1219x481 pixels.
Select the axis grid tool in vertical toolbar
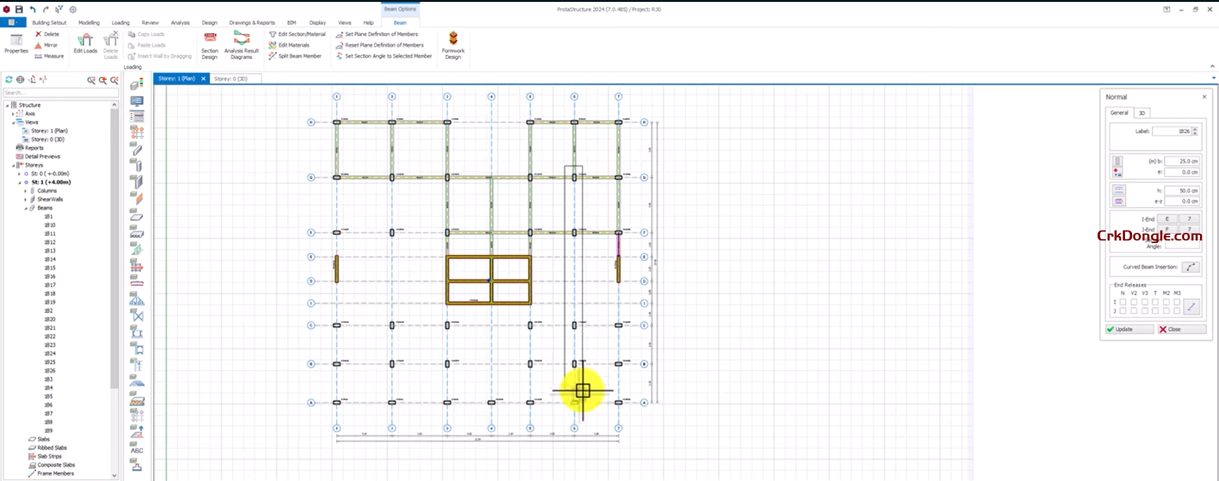137,132
